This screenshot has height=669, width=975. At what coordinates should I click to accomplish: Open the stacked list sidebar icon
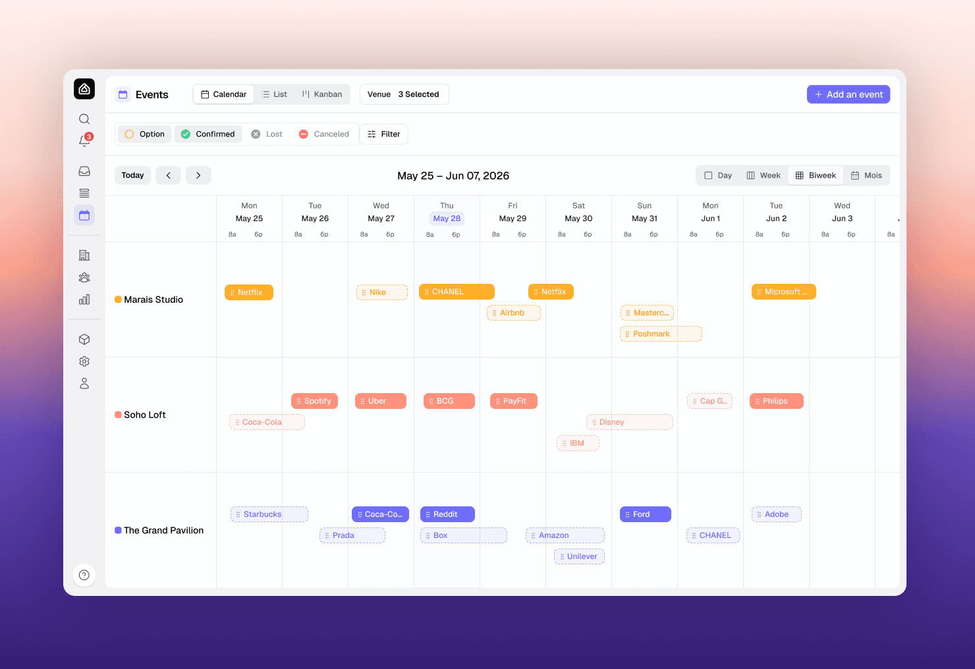click(x=84, y=193)
